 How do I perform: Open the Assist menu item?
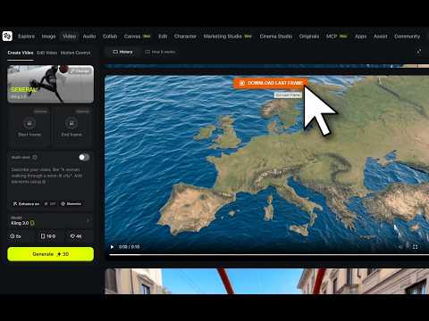(381, 37)
